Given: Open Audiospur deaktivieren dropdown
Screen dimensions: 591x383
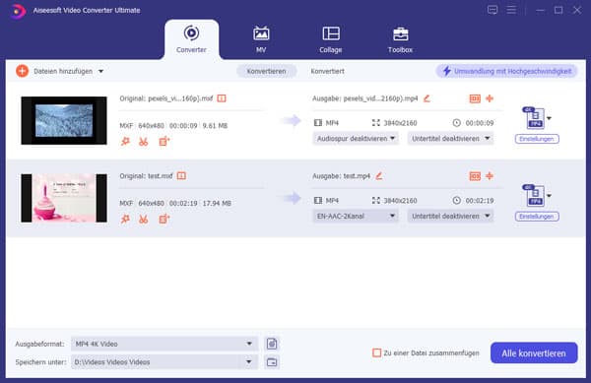Looking at the screenshot, I should pyautogui.click(x=356, y=139).
